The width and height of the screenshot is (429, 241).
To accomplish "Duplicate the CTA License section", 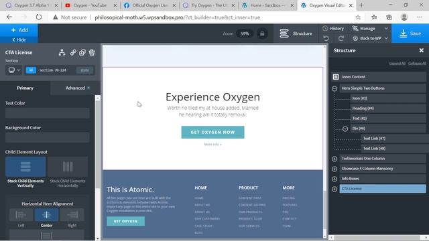I will 82,52.
